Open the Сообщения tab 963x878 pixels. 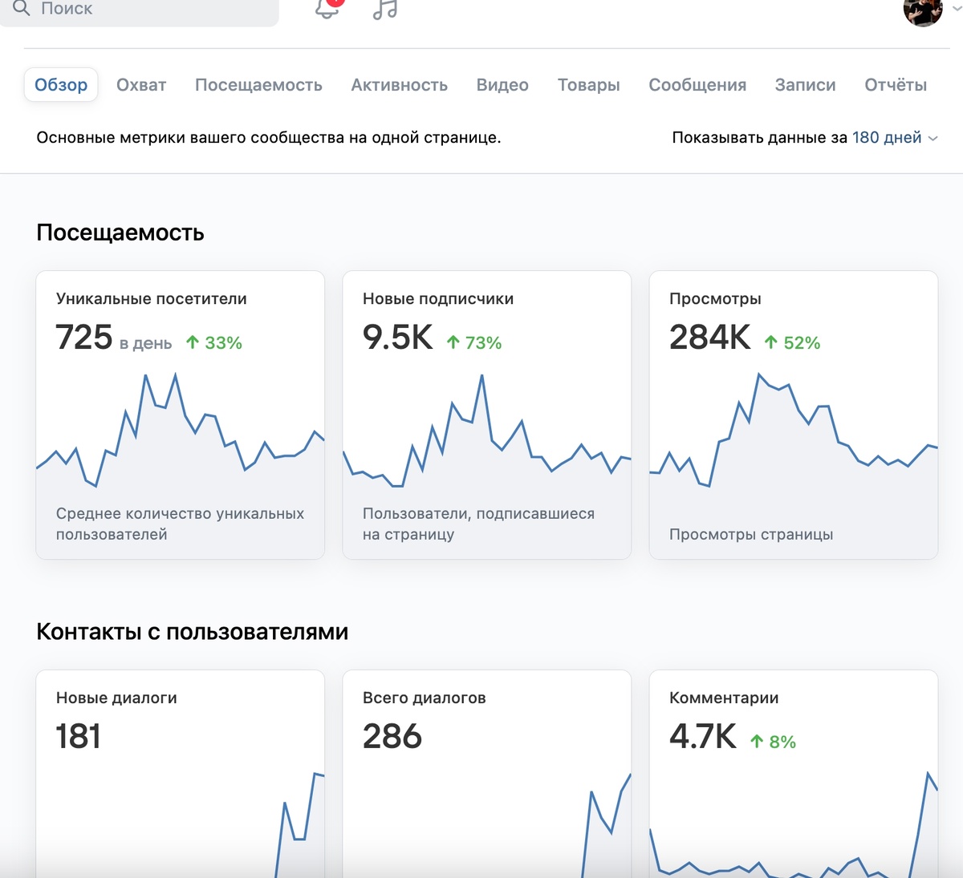pos(697,85)
